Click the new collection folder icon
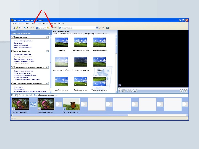 (x=103, y=28)
